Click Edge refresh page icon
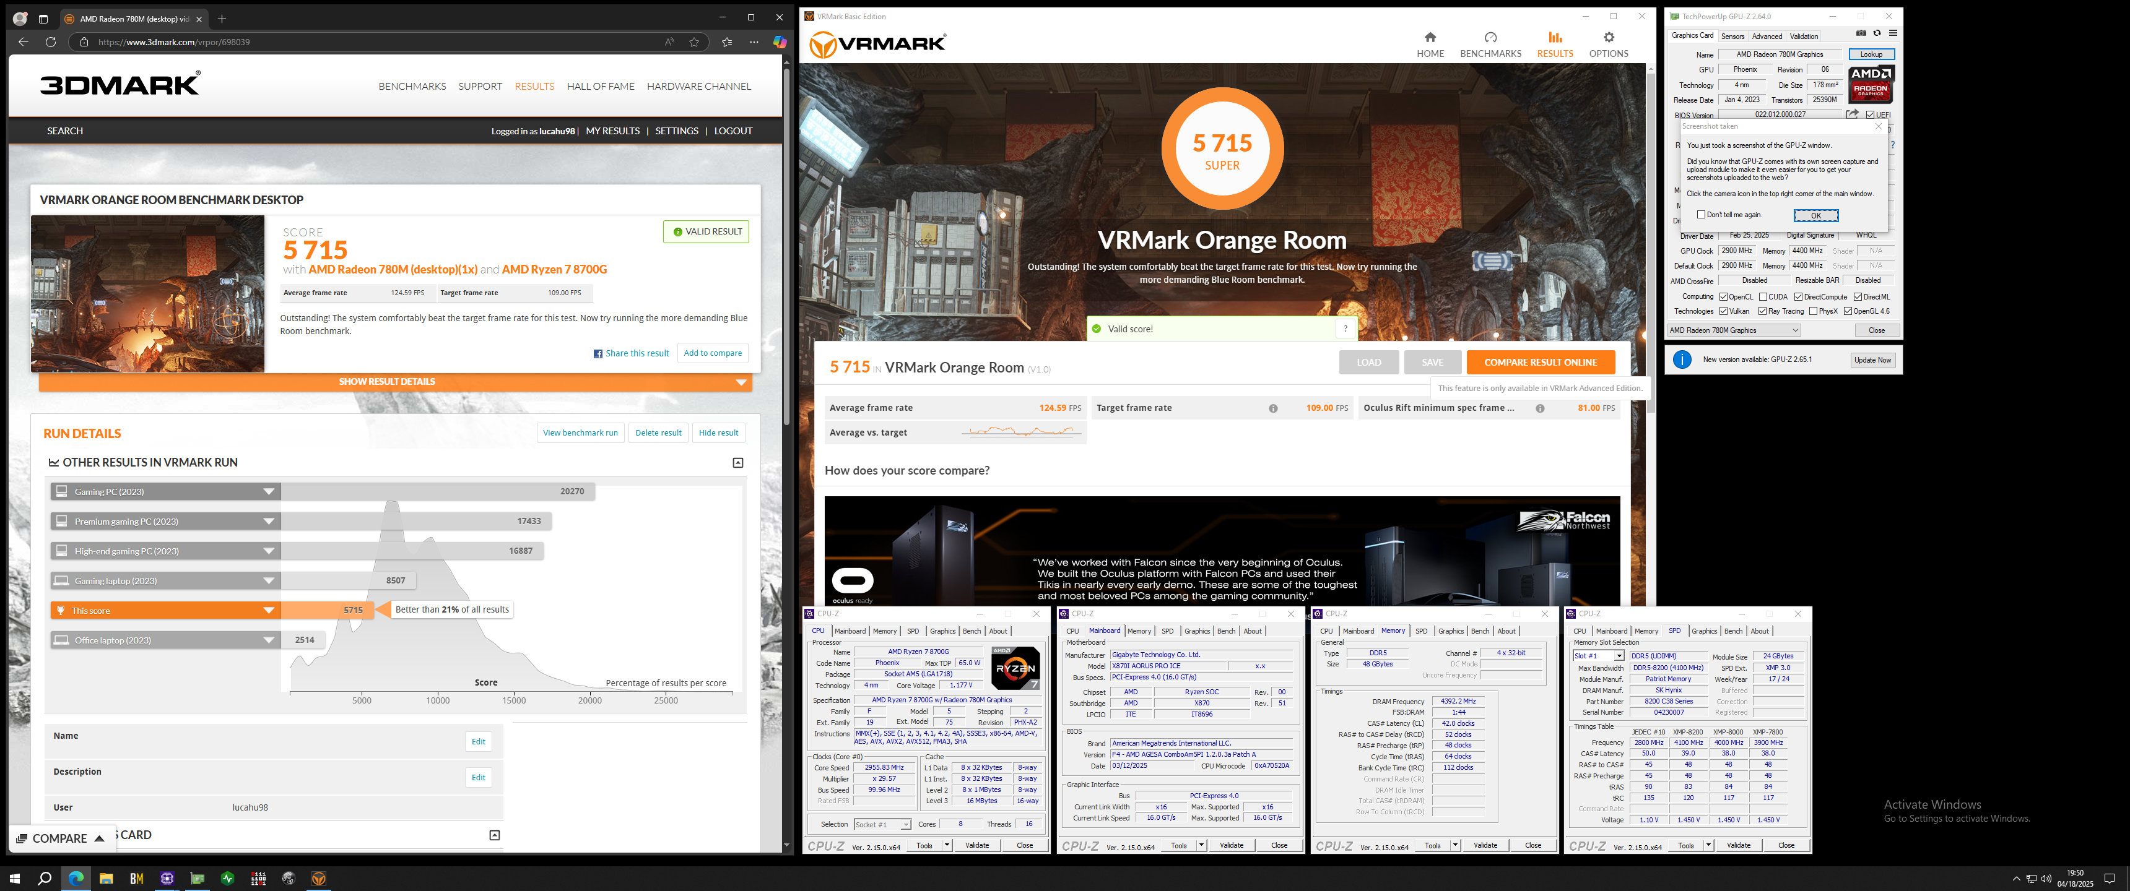This screenshot has width=2130, height=891. click(x=50, y=42)
